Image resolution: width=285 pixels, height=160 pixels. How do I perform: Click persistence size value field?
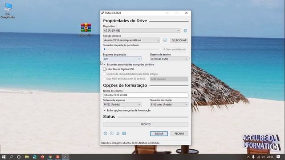pyautogui.click(x=175, y=49)
